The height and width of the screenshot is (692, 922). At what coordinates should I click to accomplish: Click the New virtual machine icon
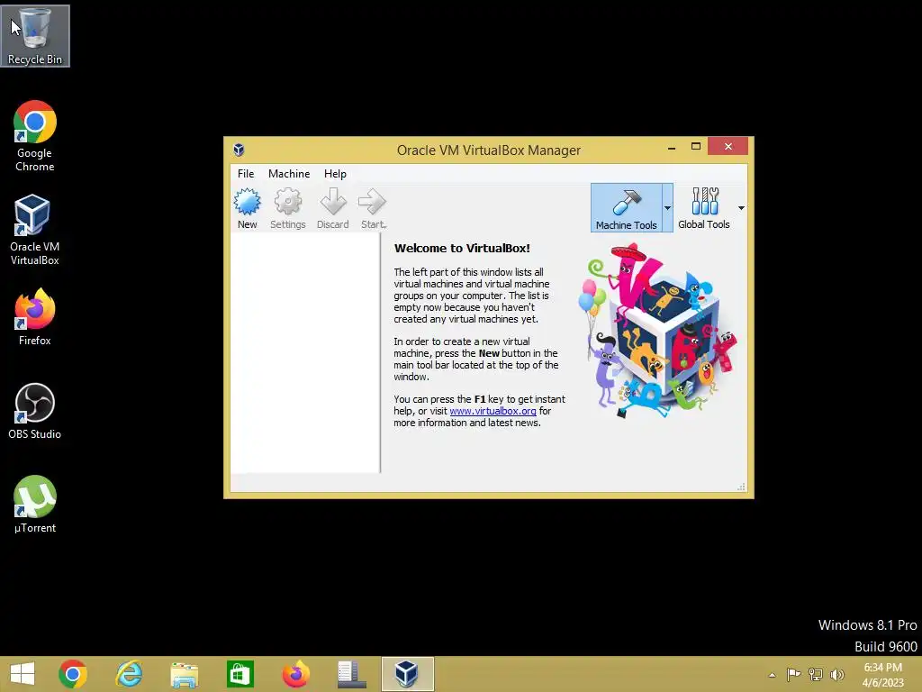[247, 208]
